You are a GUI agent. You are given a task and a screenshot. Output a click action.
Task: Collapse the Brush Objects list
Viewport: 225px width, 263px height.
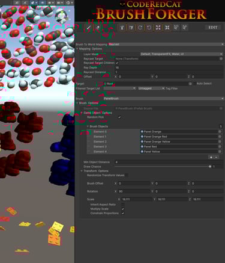[x=88, y=126]
